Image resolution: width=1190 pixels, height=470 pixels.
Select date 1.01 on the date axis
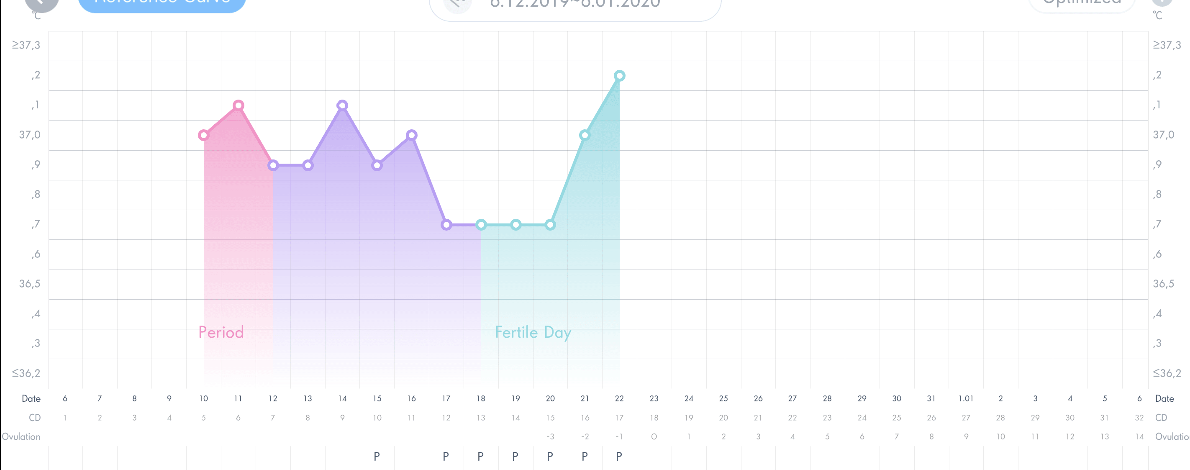coord(965,398)
